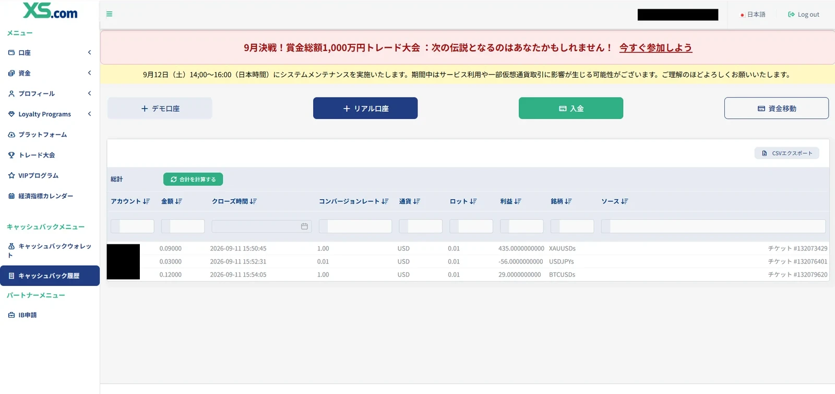Expand the Loyalty Programs menu
This screenshot has height=394, width=835.
(50, 114)
